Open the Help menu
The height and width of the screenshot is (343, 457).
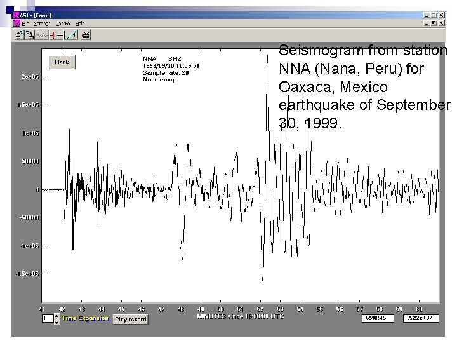pos(80,24)
